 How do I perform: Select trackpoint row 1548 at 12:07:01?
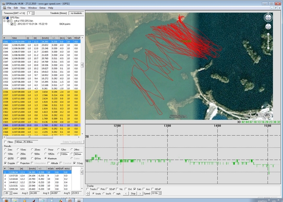[42, 65]
